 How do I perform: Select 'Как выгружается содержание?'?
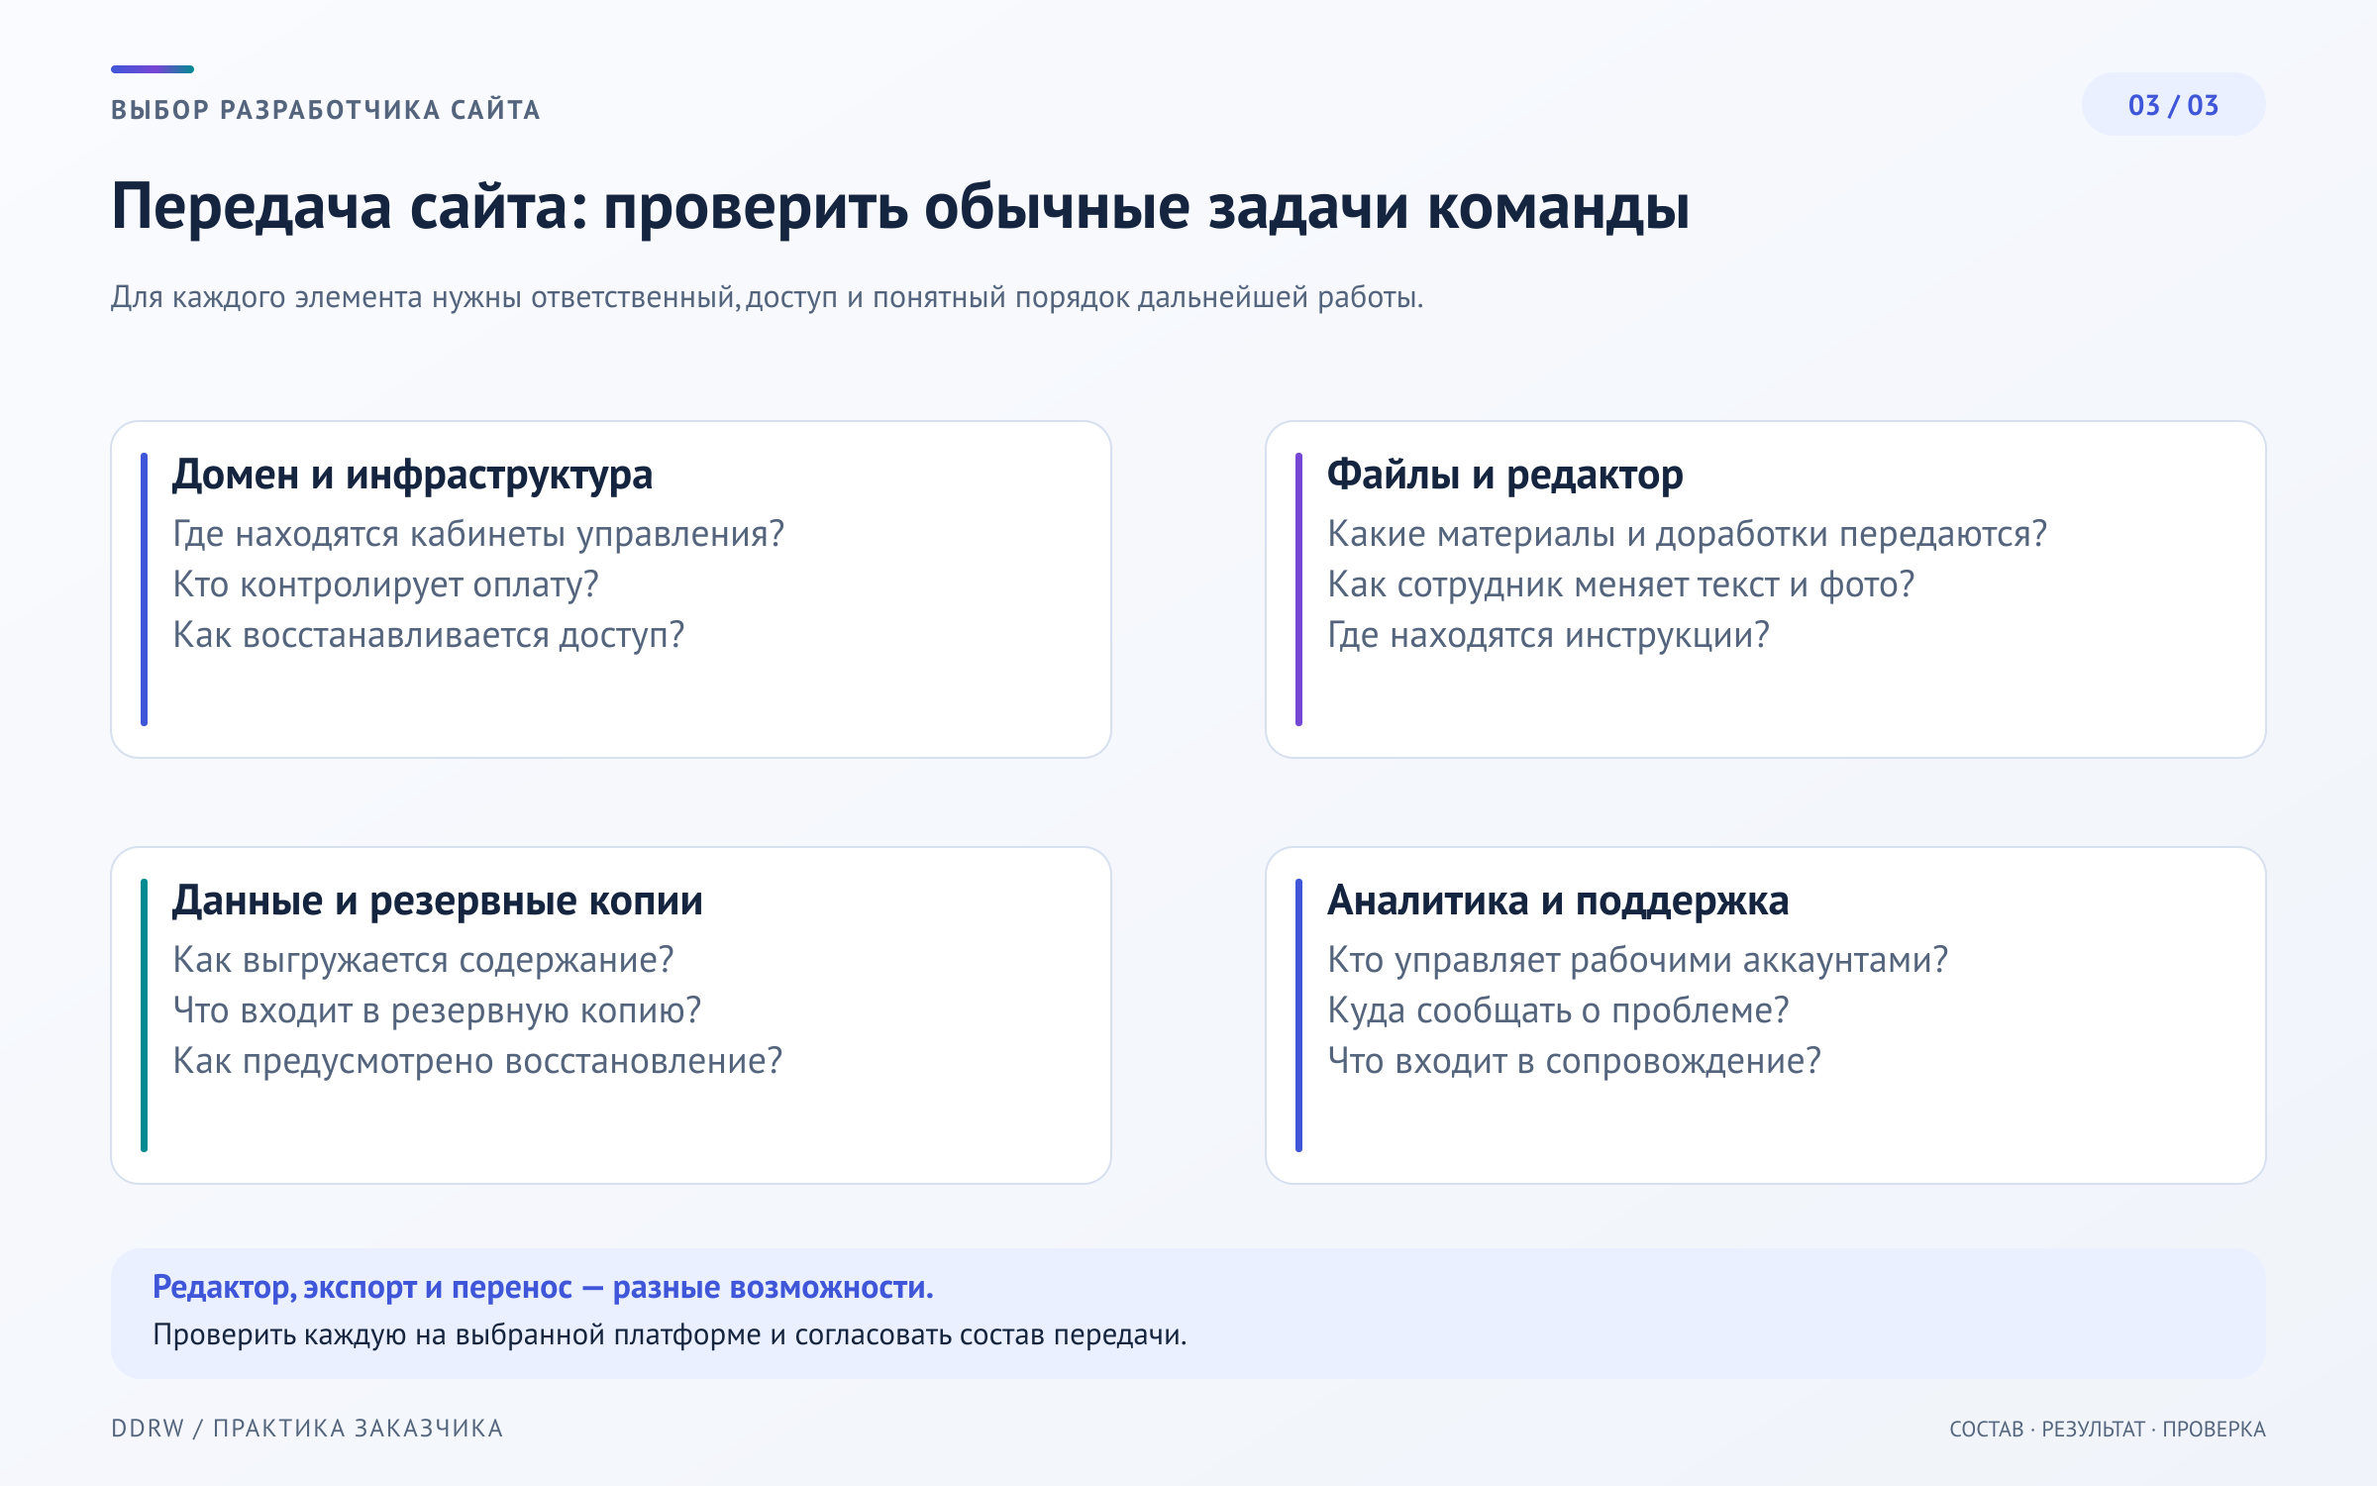tap(423, 960)
